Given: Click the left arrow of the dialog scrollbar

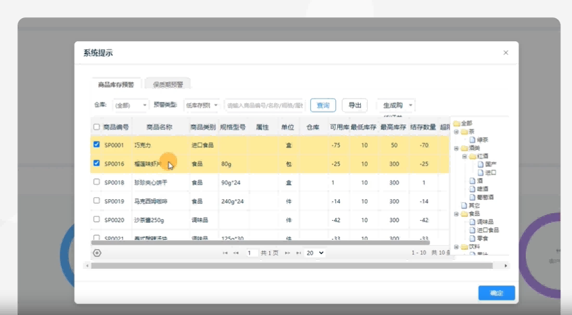Looking at the screenshot, I should 87,266.
